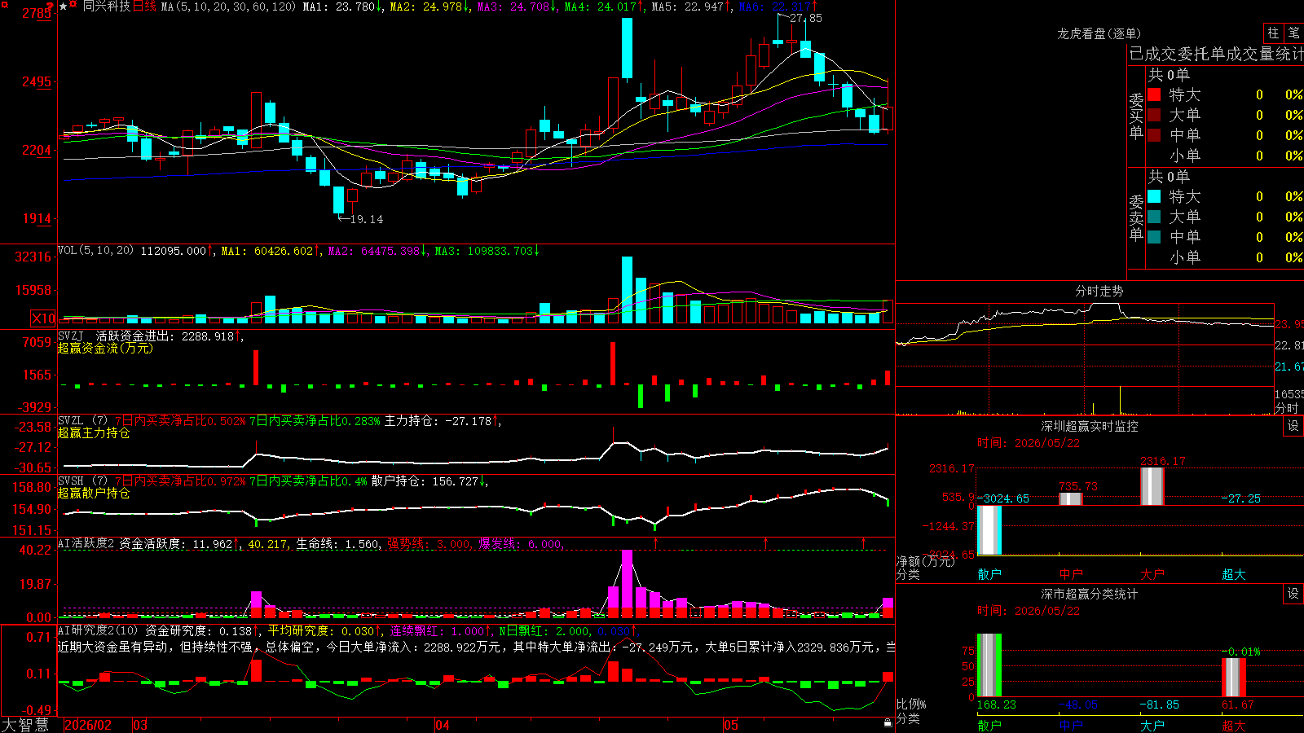The image size is (1304, 733).
Task: Click the 04 month marker on the axis
Action: [x=443, y=725]
